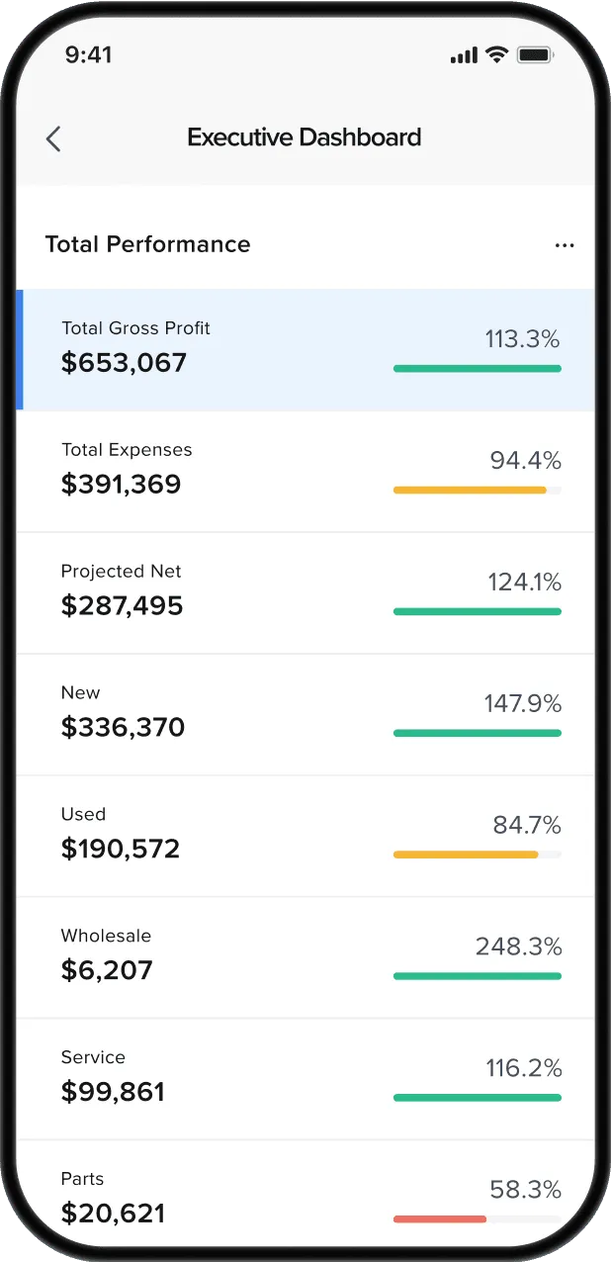The image size is (611, 1262).
Task: Tap the back arrow icon
Action: (53, 138)
